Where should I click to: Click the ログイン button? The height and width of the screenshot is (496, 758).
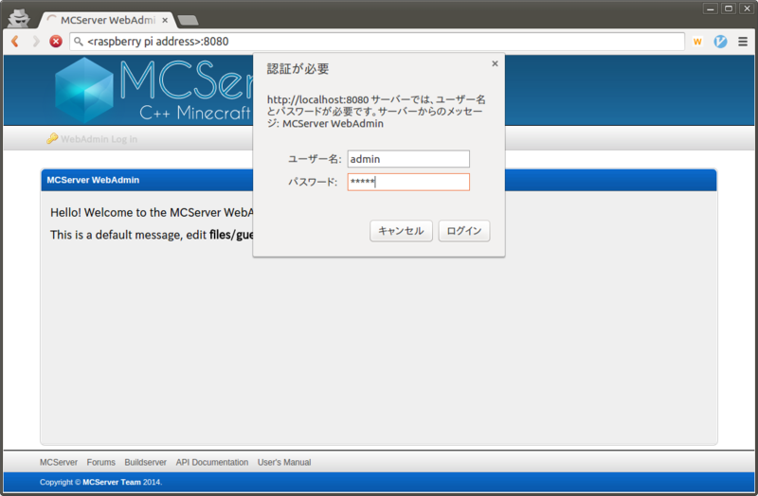(x=464, y=231)
